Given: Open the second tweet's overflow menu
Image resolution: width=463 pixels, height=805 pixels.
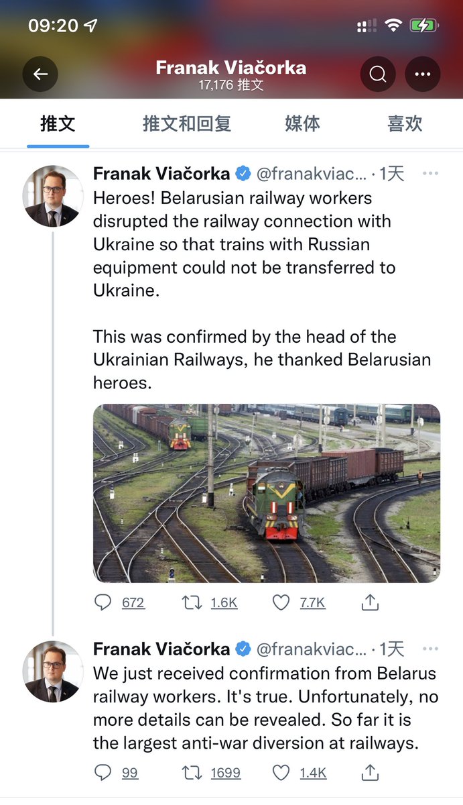Looking at the screenshot, I should pyautogui.click(x=430, y=649).
